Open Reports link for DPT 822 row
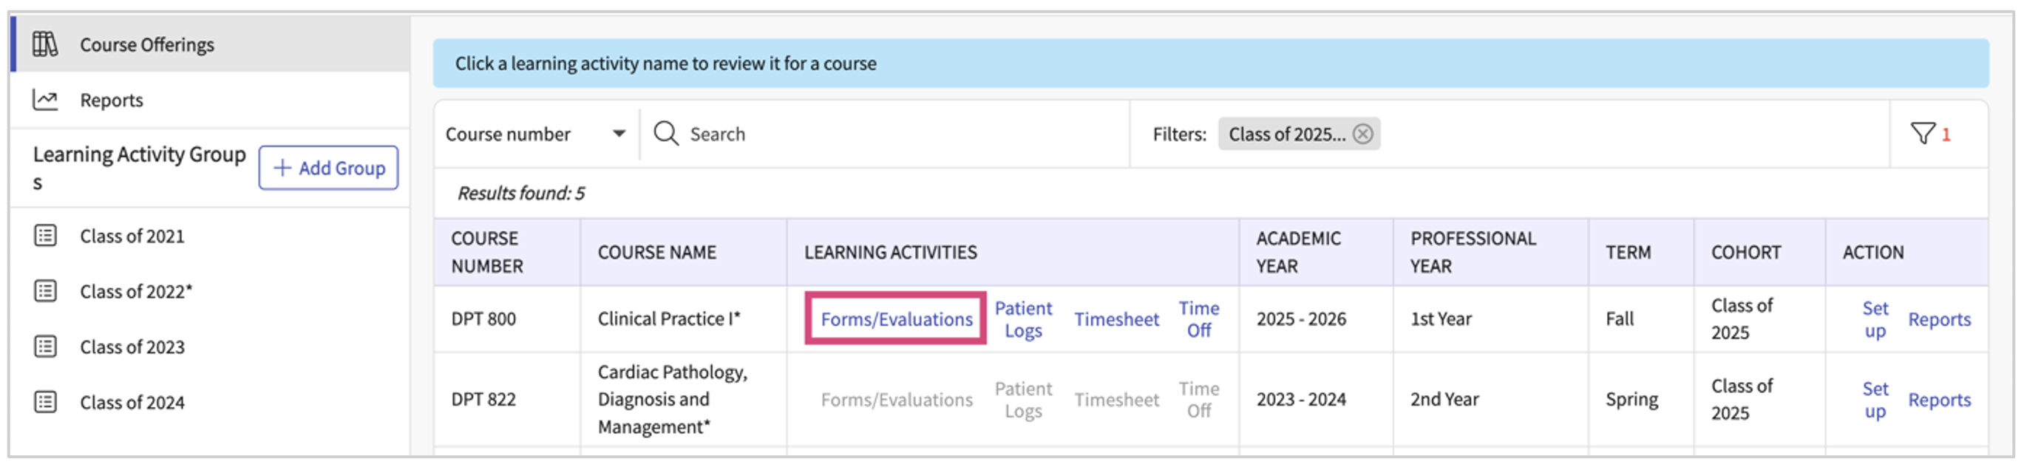 [x=1939, y=400]
